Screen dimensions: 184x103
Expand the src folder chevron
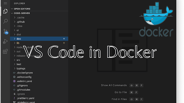coord(15,60)
